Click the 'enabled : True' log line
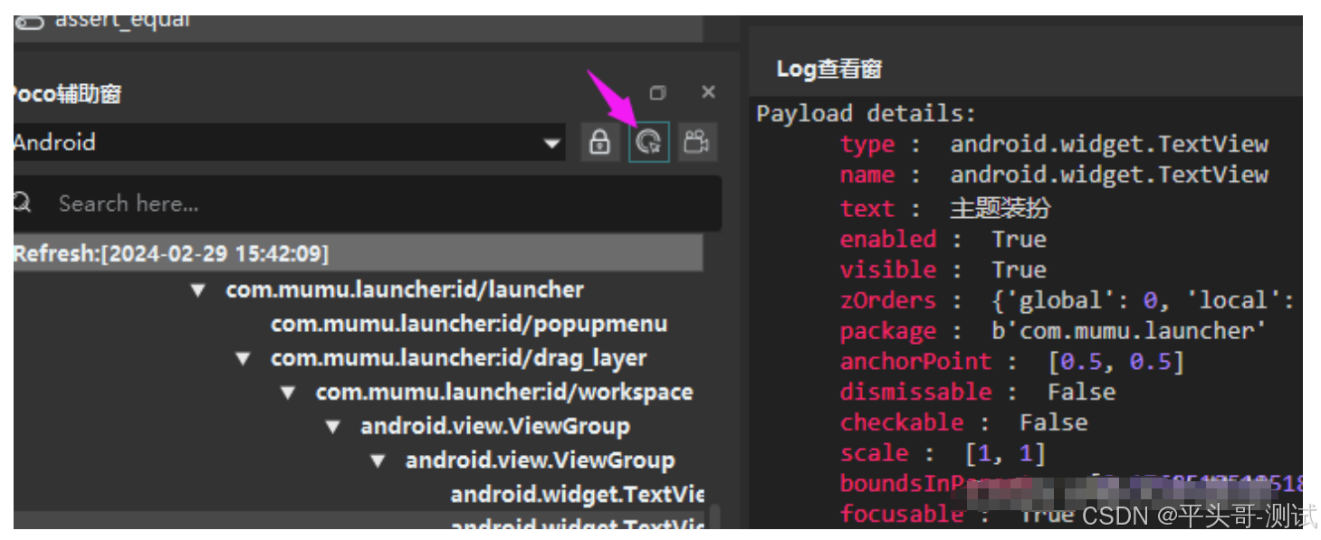Image resolution: width=1321 pixels, height=540 pixels. [943, 239]
